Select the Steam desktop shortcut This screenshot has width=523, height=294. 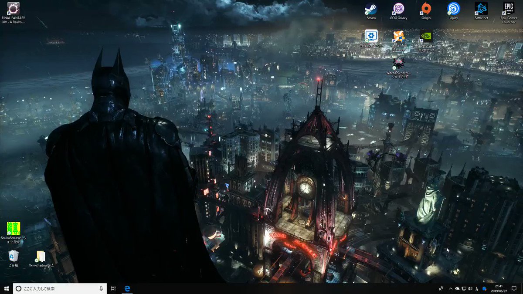tap(371, 11)
